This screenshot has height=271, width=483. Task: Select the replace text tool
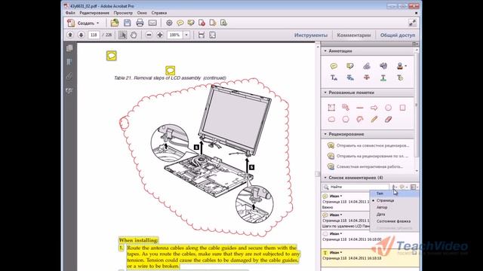(x=350, y=78)
